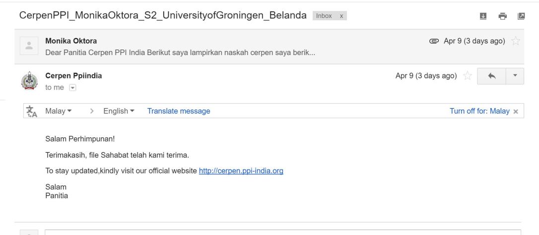Dismiss the translation bar
Viewport: 539px width, 235px height.
(x=516, y=112)
